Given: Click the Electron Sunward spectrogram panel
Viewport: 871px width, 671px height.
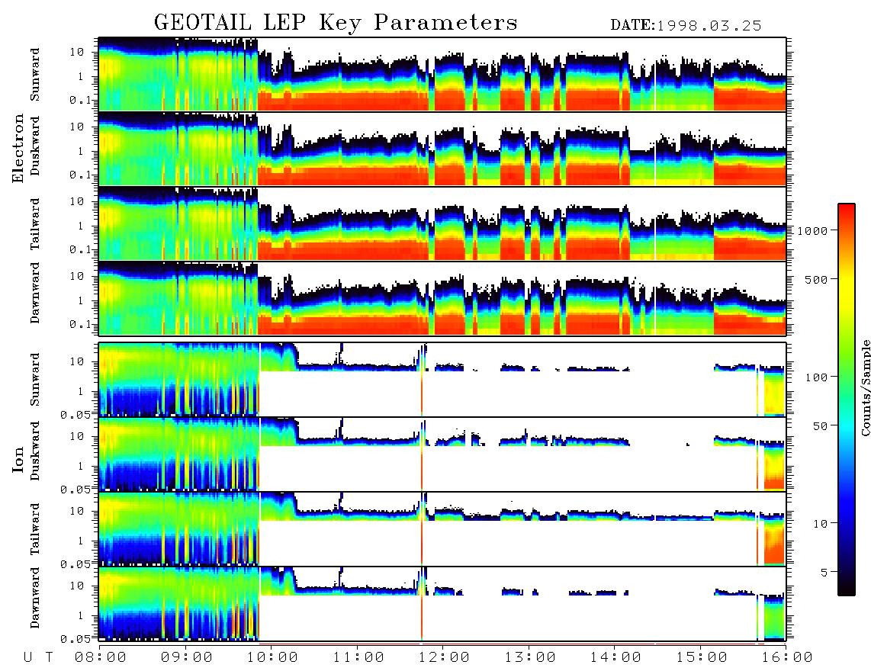Looking at the screenshot, I should [442, 74].
